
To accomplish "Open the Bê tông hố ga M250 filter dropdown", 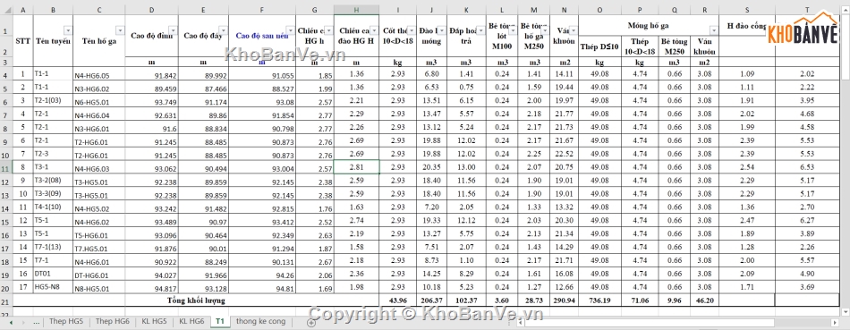I will (x=546, y=30).
